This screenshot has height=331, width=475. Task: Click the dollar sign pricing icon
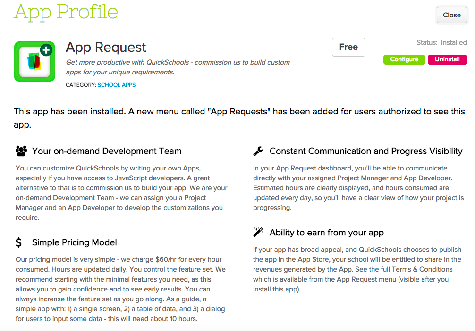[19, 242]
